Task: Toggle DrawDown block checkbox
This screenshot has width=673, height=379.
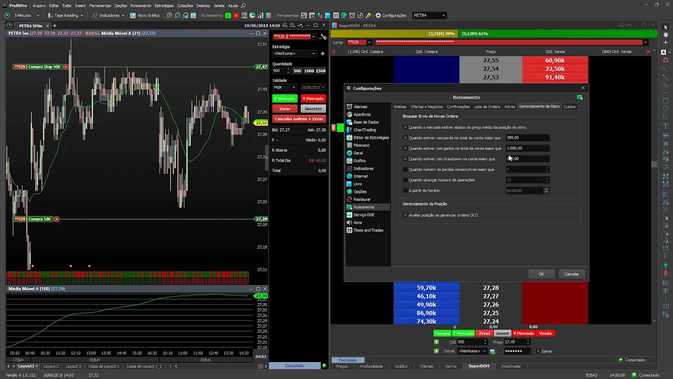Action: coord(405,159)
